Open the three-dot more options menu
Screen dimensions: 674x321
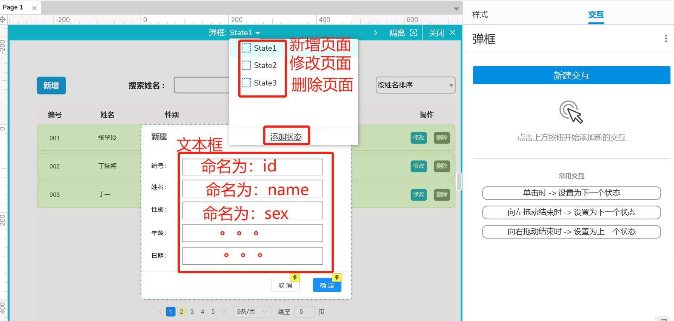[666, 39]
